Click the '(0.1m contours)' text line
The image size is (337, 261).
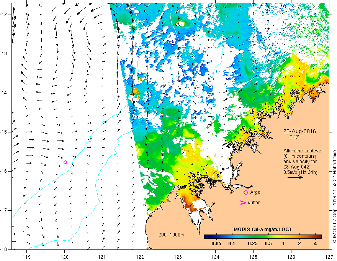[x=300, y=156]
